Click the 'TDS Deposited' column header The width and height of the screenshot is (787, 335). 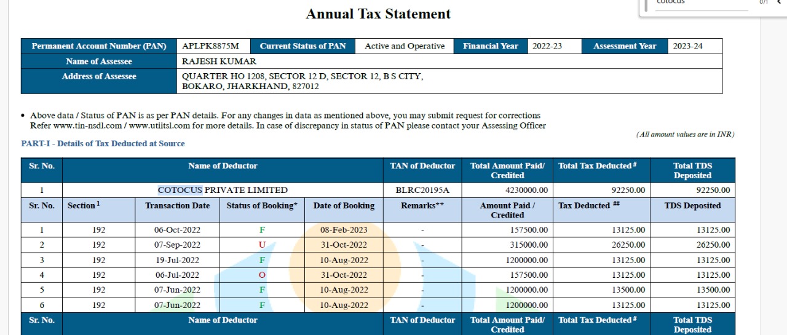pyautogui.click(x=692, y=205)
